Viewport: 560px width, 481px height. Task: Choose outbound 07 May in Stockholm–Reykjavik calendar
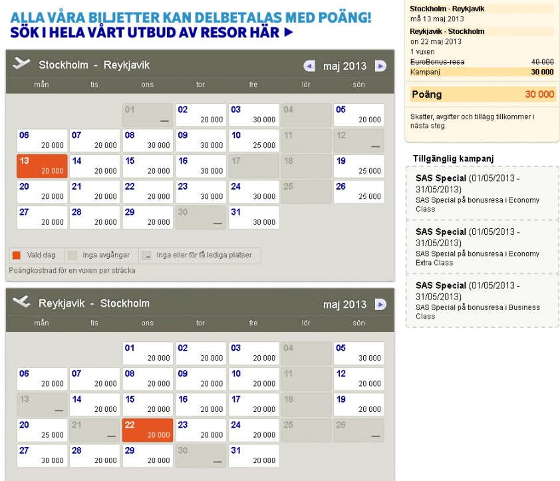[x=94, y=140]
